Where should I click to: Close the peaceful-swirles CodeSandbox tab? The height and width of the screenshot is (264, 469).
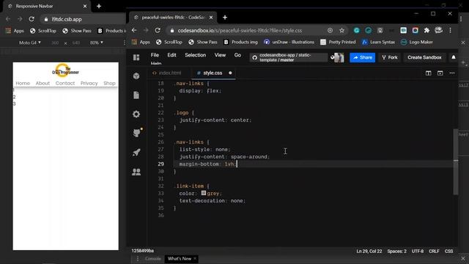point(211,18)
